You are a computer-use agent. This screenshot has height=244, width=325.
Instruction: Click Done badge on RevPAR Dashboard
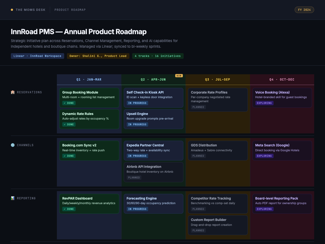click(69, 209)
